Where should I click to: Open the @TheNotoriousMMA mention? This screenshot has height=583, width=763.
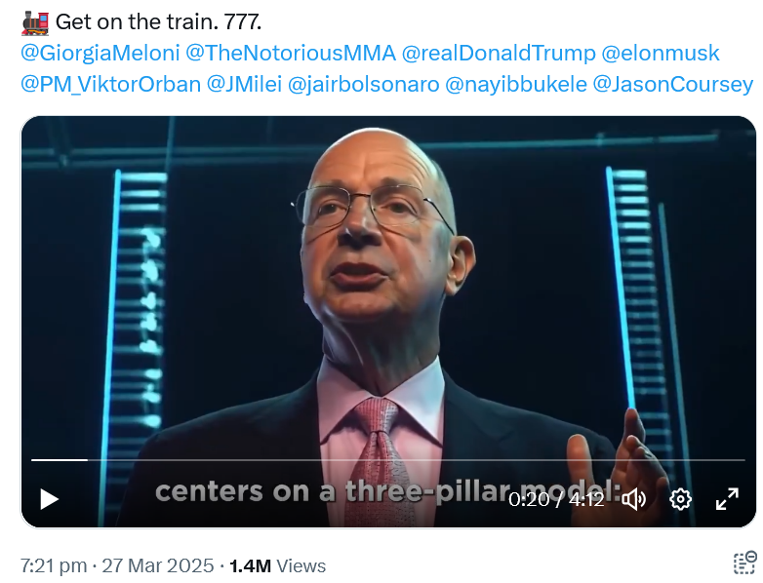click(x=291, y=53)
